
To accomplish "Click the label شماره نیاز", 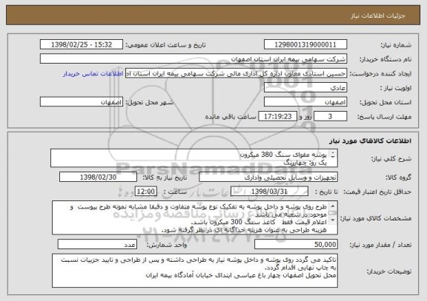I will point(396,45).
